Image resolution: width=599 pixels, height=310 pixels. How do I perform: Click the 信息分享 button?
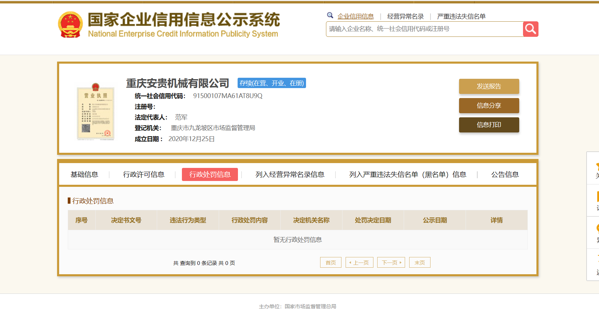coord(489,106)
